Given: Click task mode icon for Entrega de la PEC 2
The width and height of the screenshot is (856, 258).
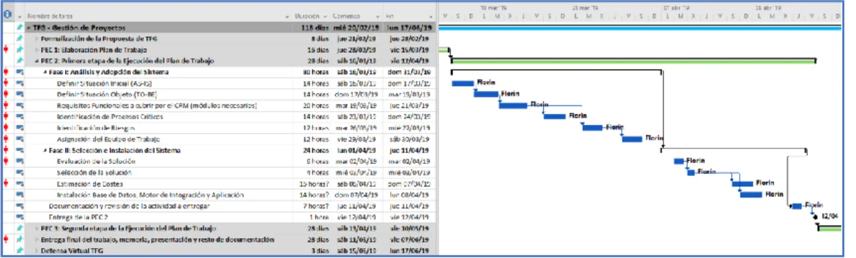Looking at the screenshot, I should pyautogui.click(x=19, y=217).
